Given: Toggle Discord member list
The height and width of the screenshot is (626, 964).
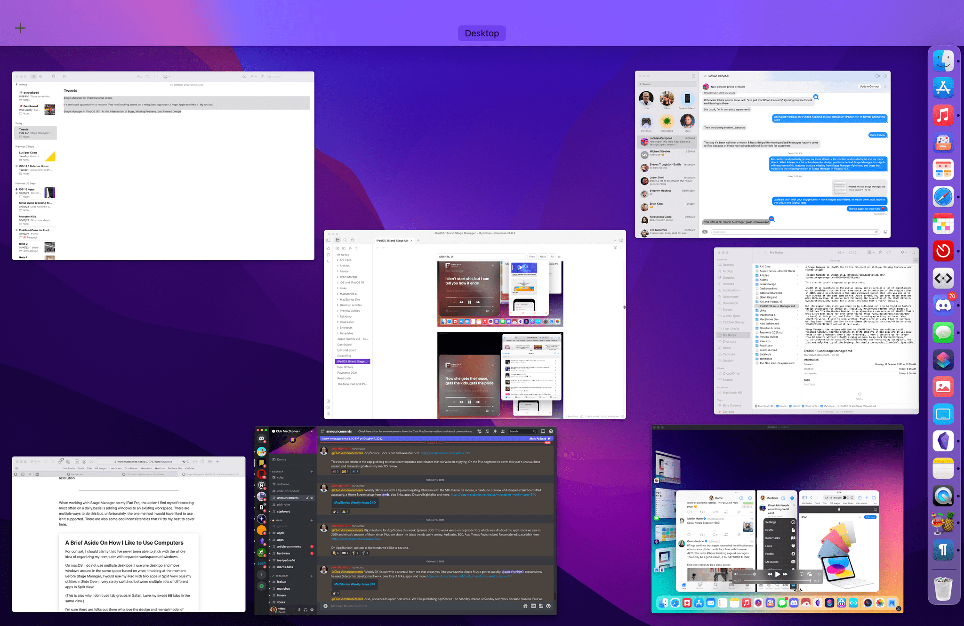Looking at the screenshot, I should click(x=503, y=431).
